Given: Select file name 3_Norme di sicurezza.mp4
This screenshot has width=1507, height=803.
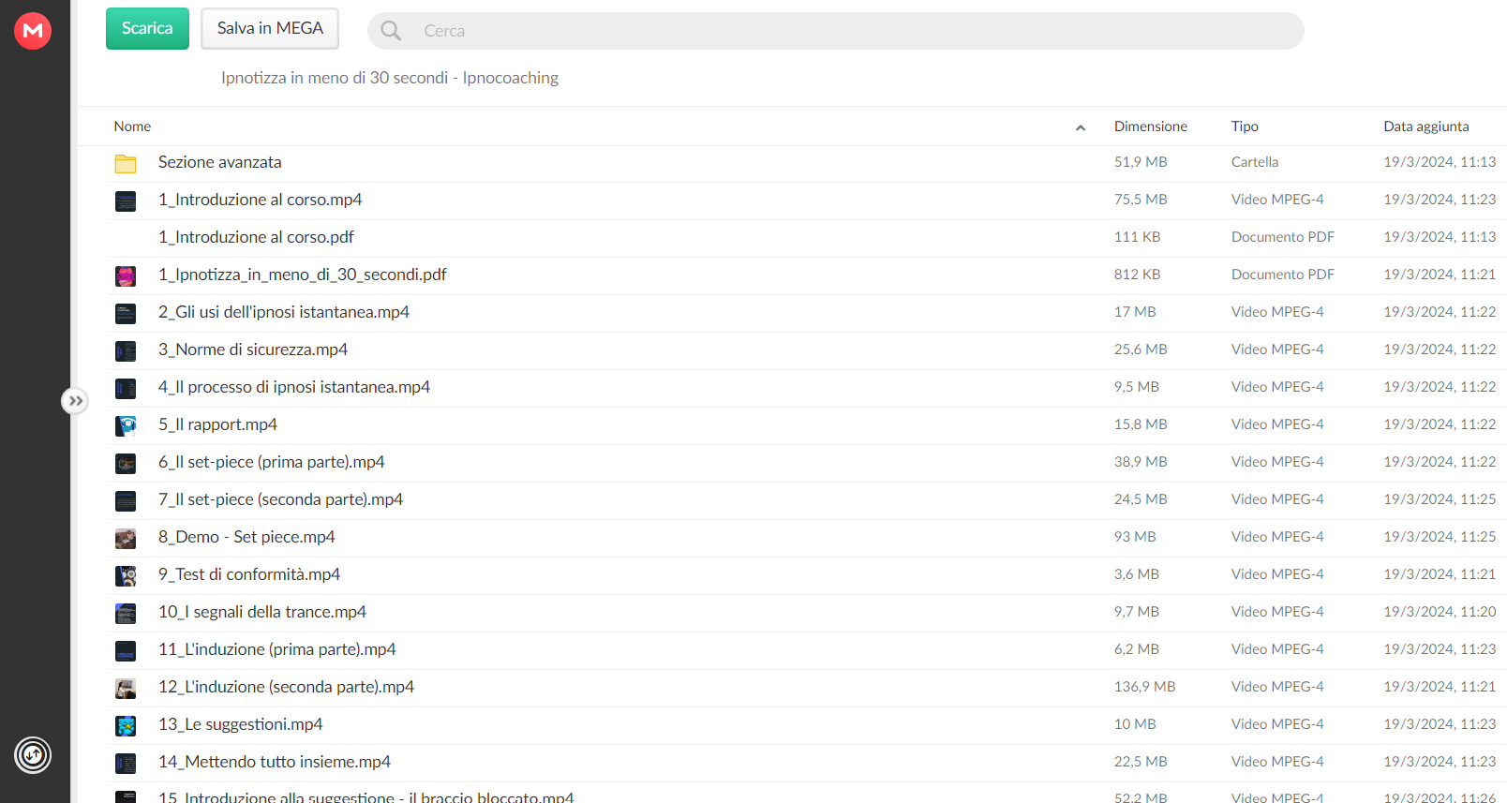Looking at the screenshot, I should tap(253, 349).
